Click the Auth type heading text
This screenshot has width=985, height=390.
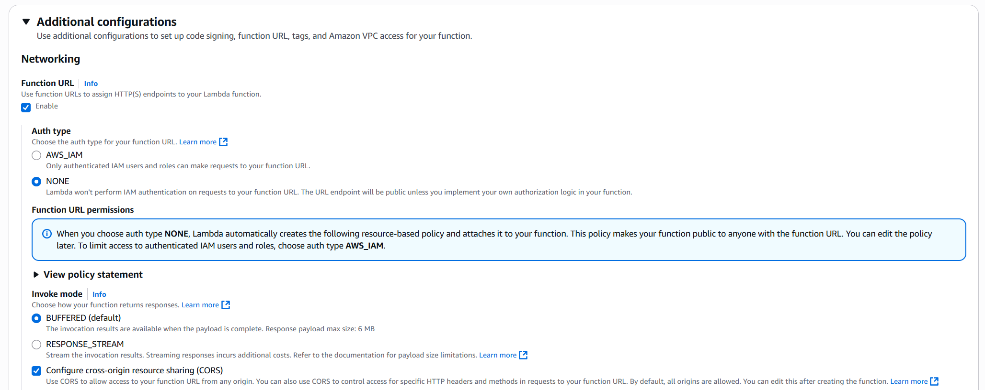click(51, 131)
